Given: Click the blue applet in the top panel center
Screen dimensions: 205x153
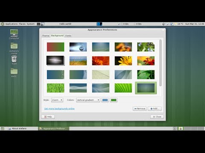Looking at the screenshot, I should click(x=100, y=24).
